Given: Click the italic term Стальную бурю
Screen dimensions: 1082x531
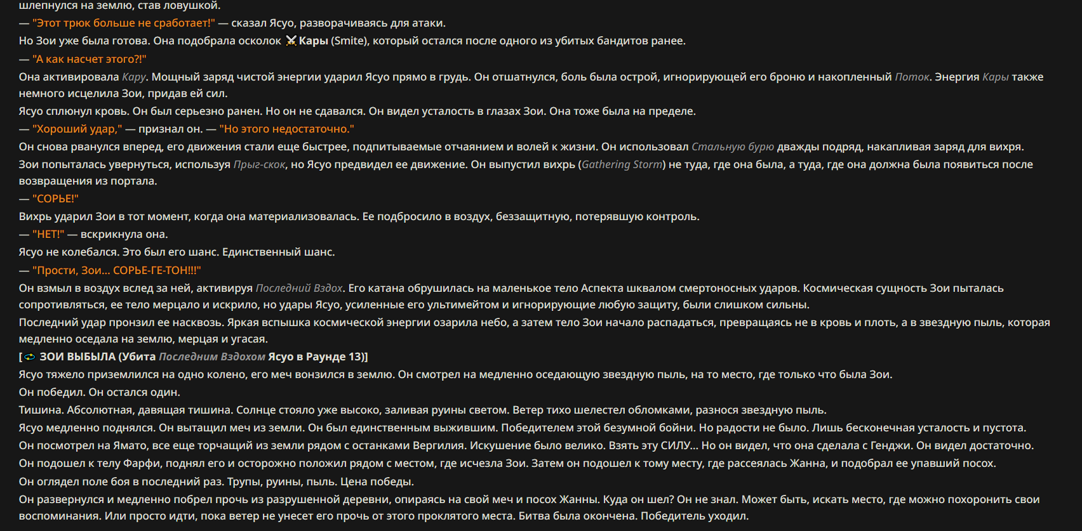Looking at the screenshot, I should (x=733, y=147).
